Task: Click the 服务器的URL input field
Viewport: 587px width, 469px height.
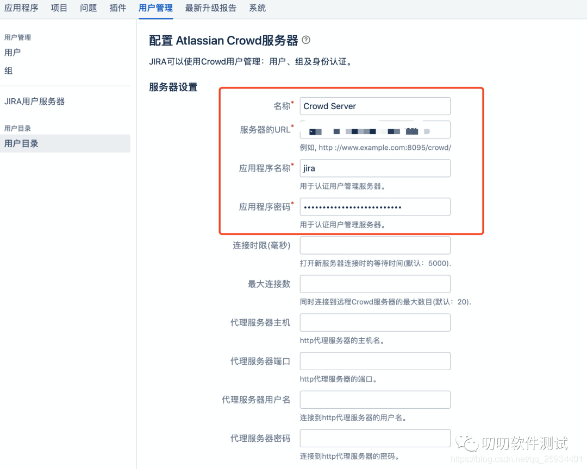Action: [375, 130]
